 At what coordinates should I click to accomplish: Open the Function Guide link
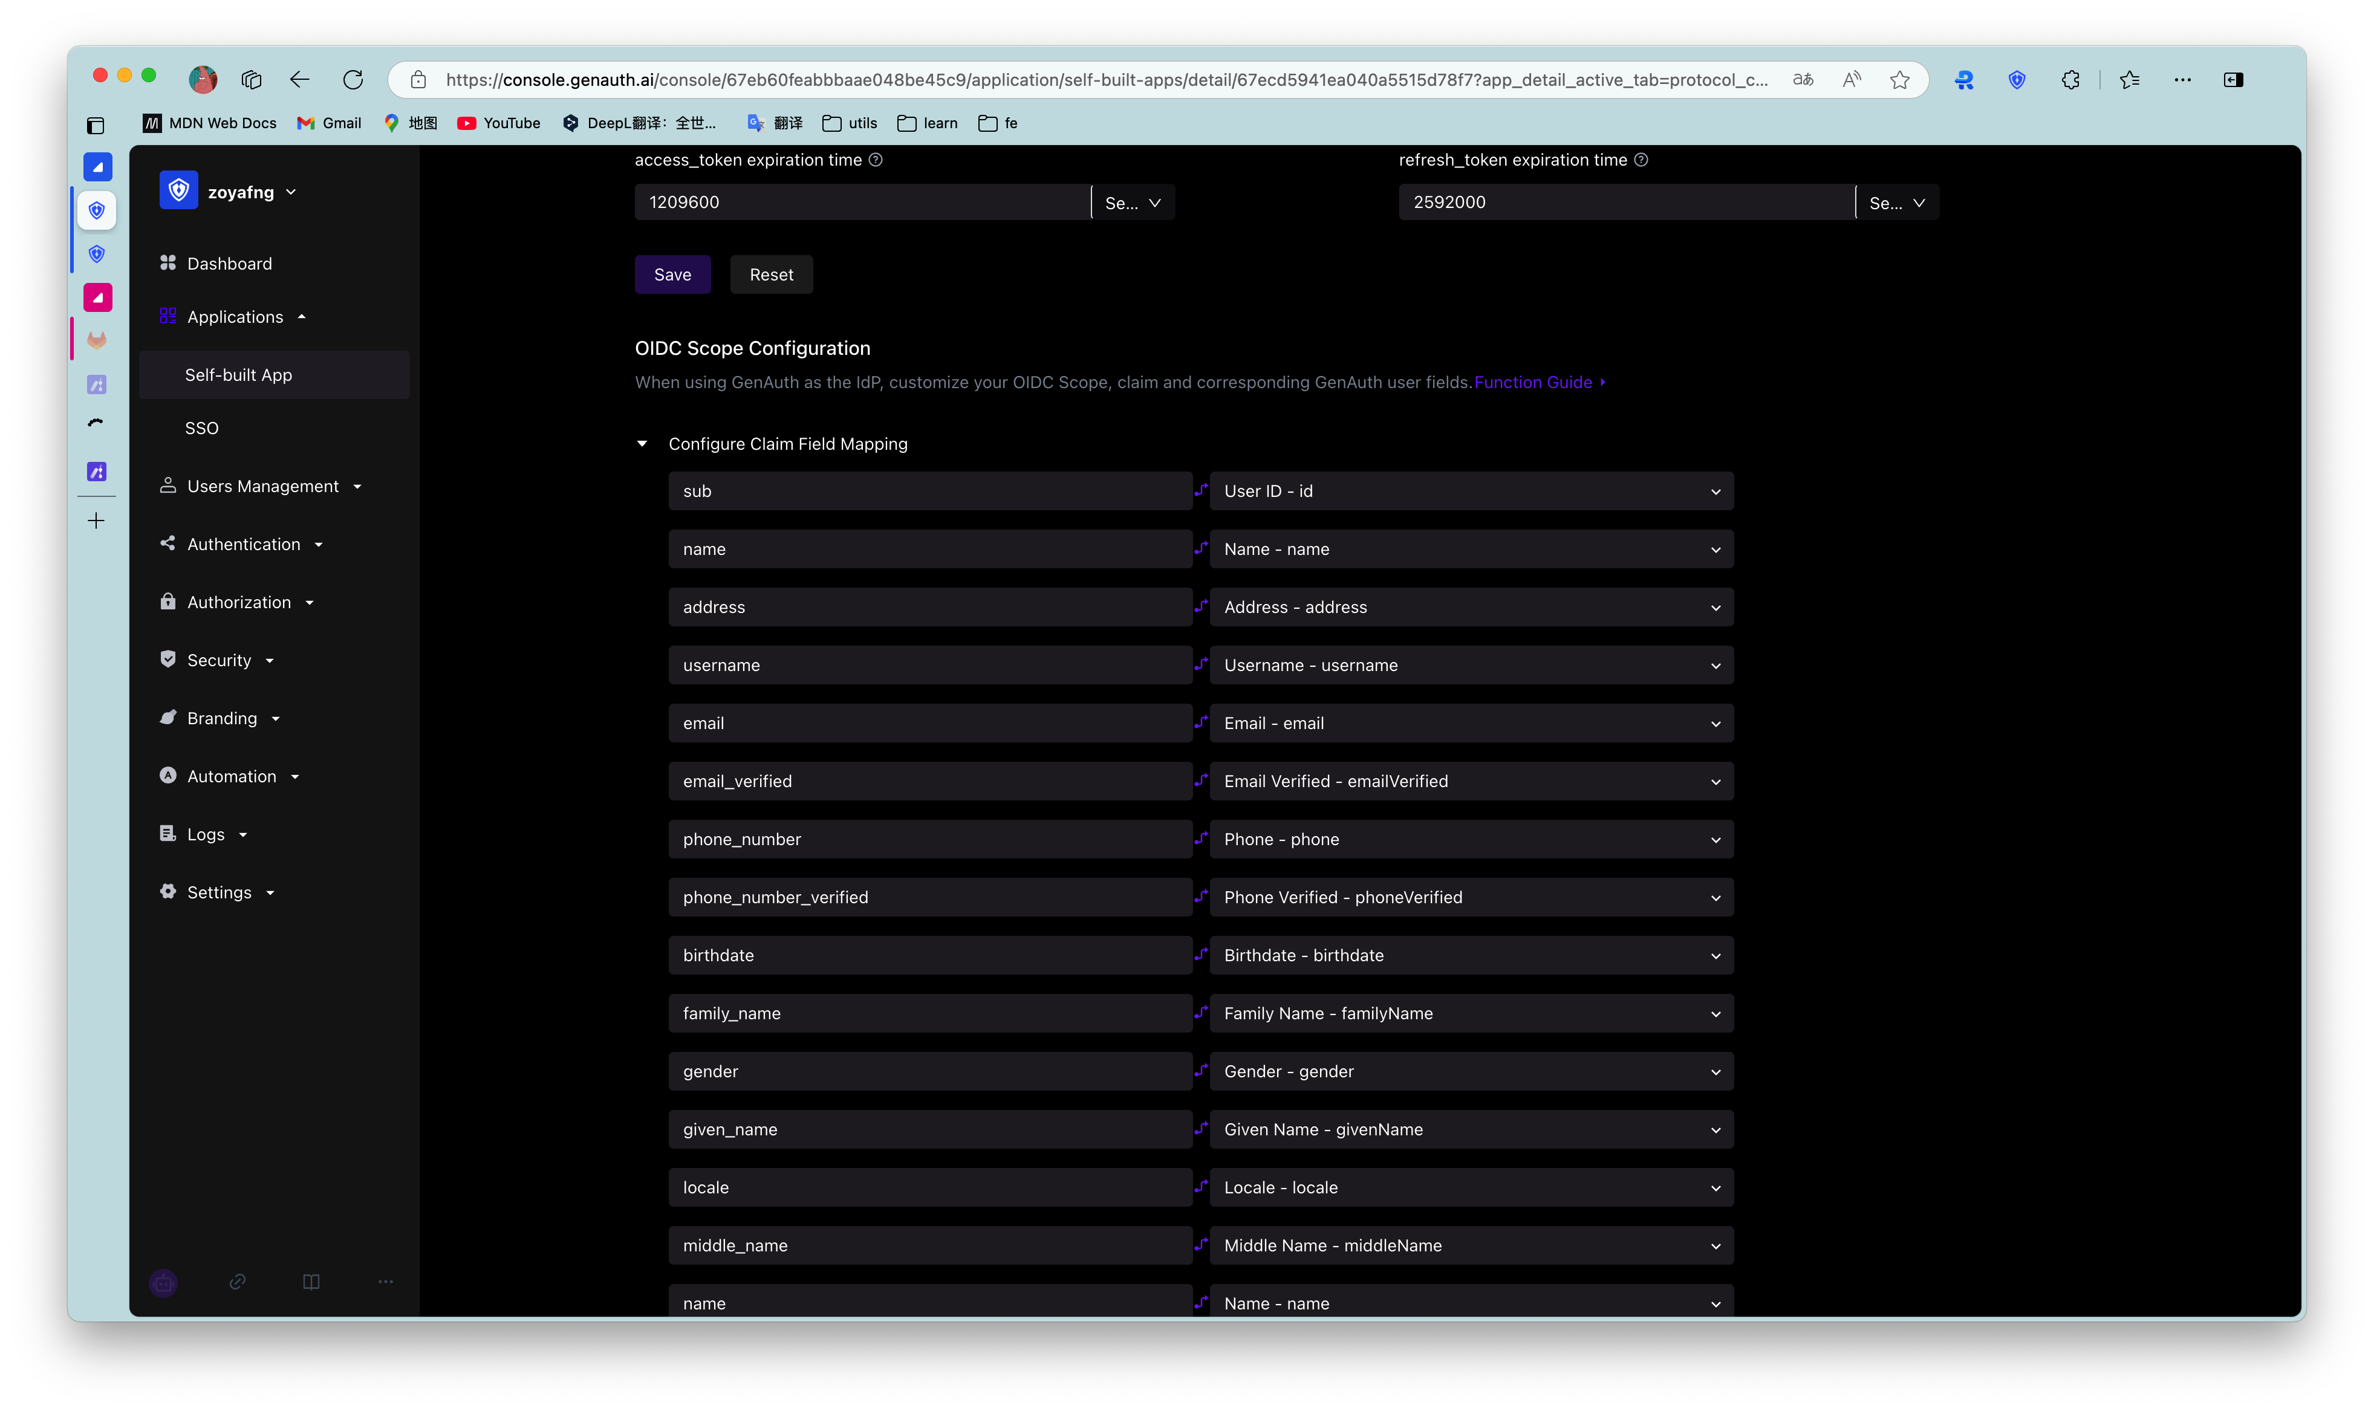1540,382
